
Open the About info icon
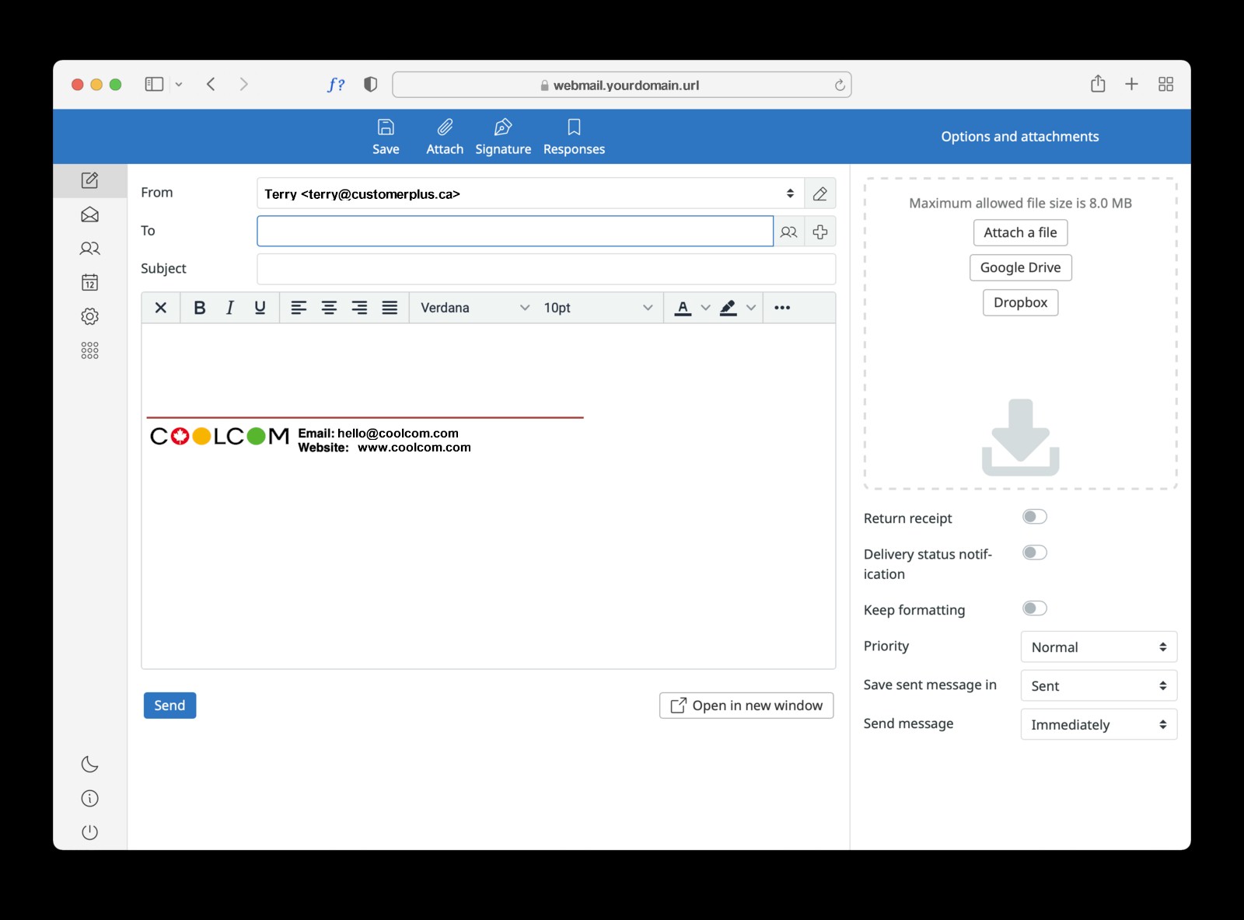(x=90, y=798)
